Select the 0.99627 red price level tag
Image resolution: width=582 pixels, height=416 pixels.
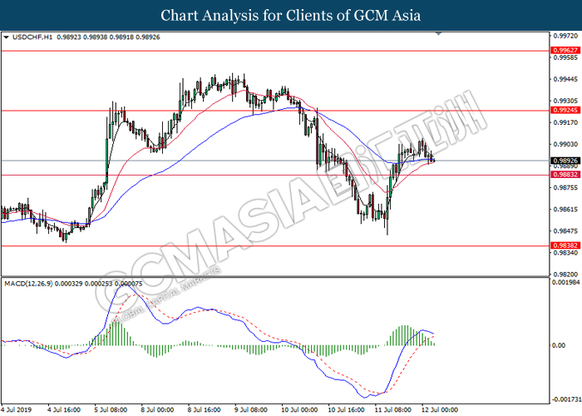click(x=565, y=51)
